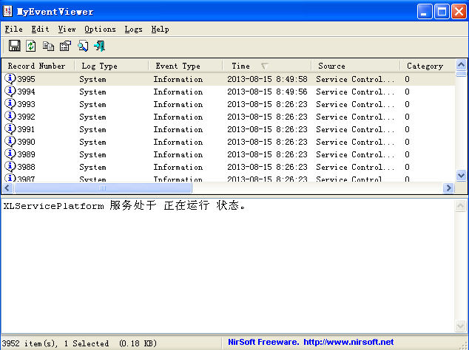Click the Copy selected items icon

[x=49, y=47]
